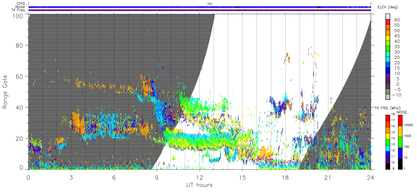This screenshot has height=192, width=417.
Task: Click Range Gate tick label 80
Action: (x=19, y=45)
